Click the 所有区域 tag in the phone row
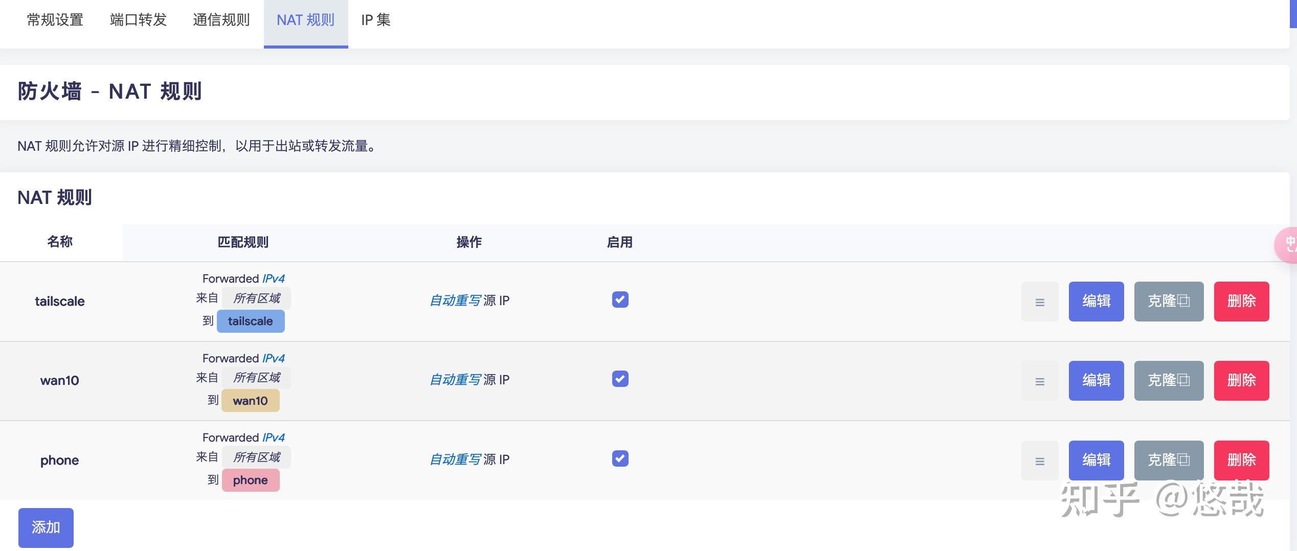 [x=256, y=457]
